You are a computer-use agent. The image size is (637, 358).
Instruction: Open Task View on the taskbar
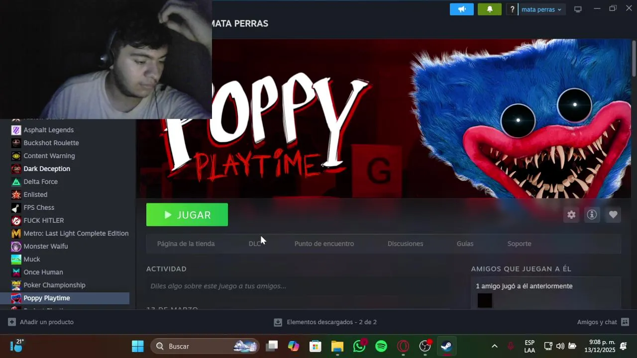[272, 346]
